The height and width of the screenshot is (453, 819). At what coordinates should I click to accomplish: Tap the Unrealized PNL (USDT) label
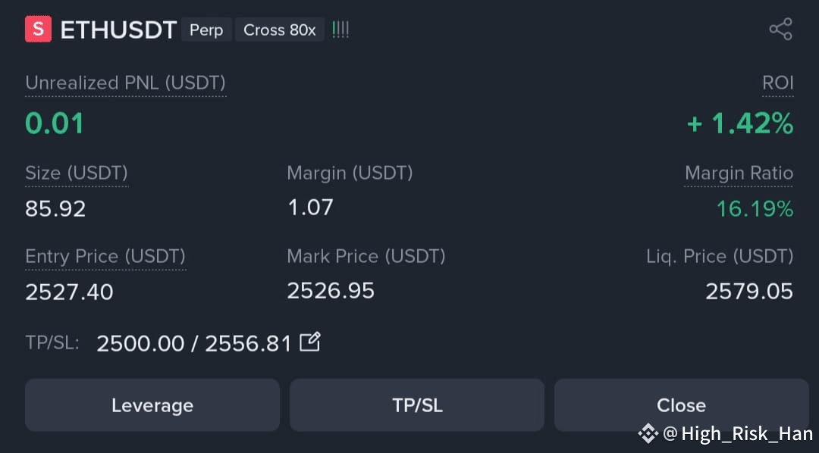tap(125, 83)
